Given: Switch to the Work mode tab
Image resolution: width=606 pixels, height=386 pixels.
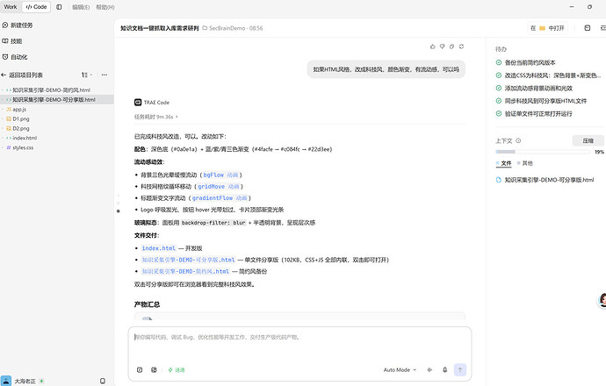Looking at the screenshot, I should point(11,7).
